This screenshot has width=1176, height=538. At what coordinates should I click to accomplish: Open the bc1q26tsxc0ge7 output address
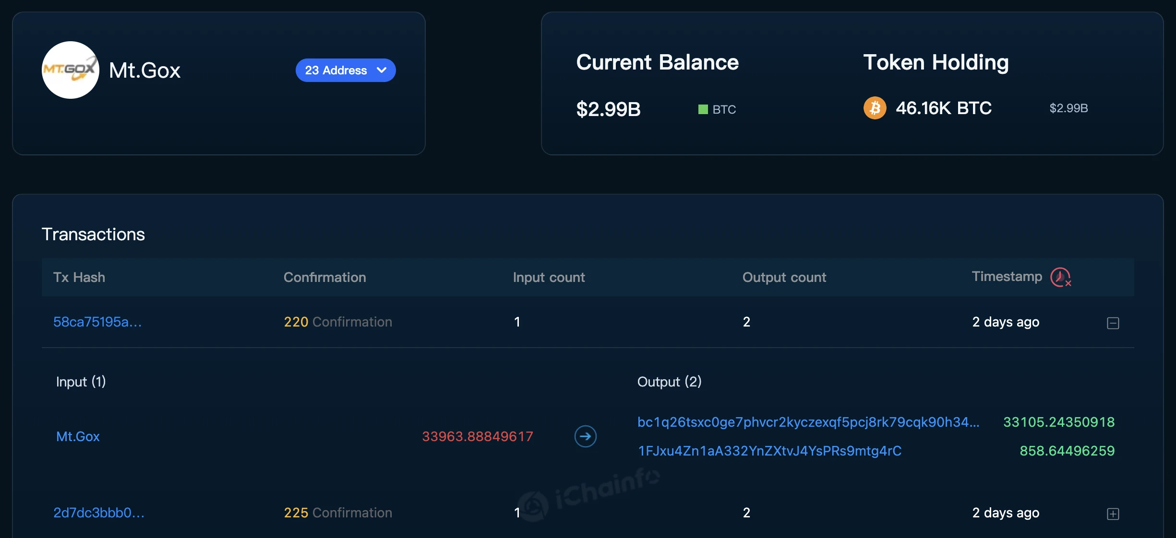click(808, 422)
